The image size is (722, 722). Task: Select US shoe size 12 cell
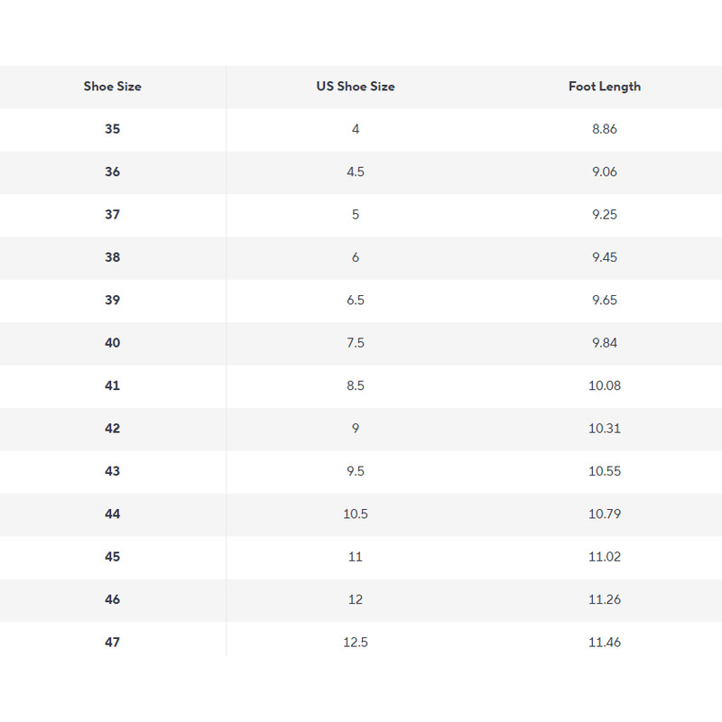tap(356, 599)
